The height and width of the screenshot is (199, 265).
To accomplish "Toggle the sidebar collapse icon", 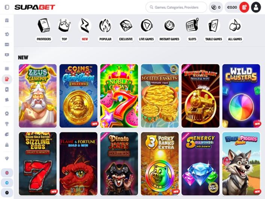I will click(7, 7).
